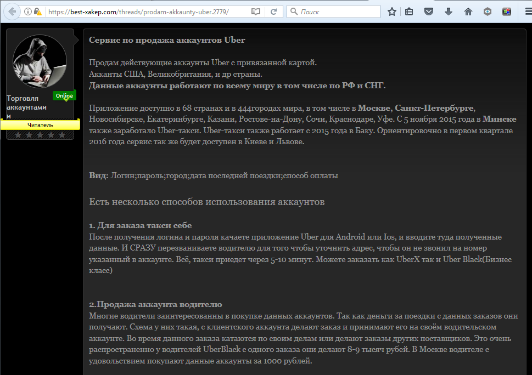Screen dimensions: 532x375
Task: Click the insecure connection padlock warning icon
Action: (38, 12)
